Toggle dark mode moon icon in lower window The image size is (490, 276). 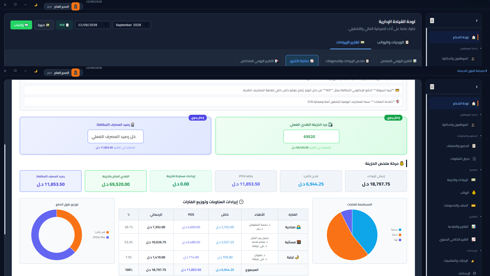36,71
